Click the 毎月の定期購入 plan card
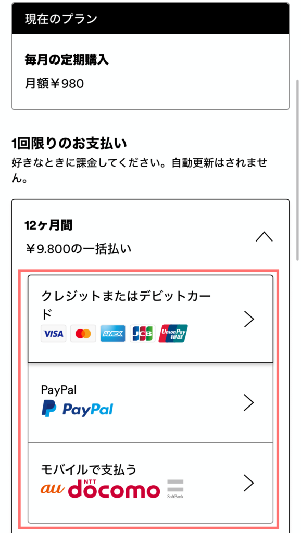The width and height of the screenshot is (301, 533). pyautogui.click(x=150, y=72)
